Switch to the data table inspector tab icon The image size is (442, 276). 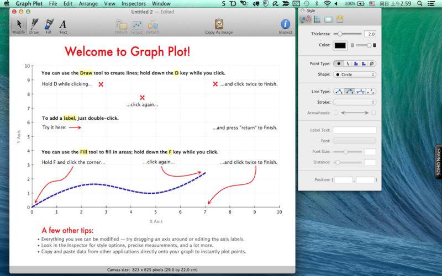(x=340, y=19)
